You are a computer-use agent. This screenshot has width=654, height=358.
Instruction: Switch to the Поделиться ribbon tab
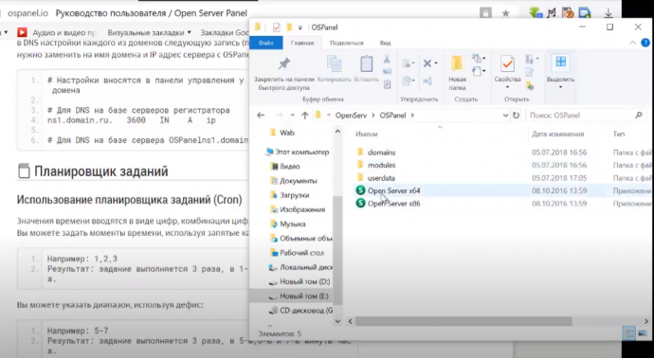pos(347,43)
